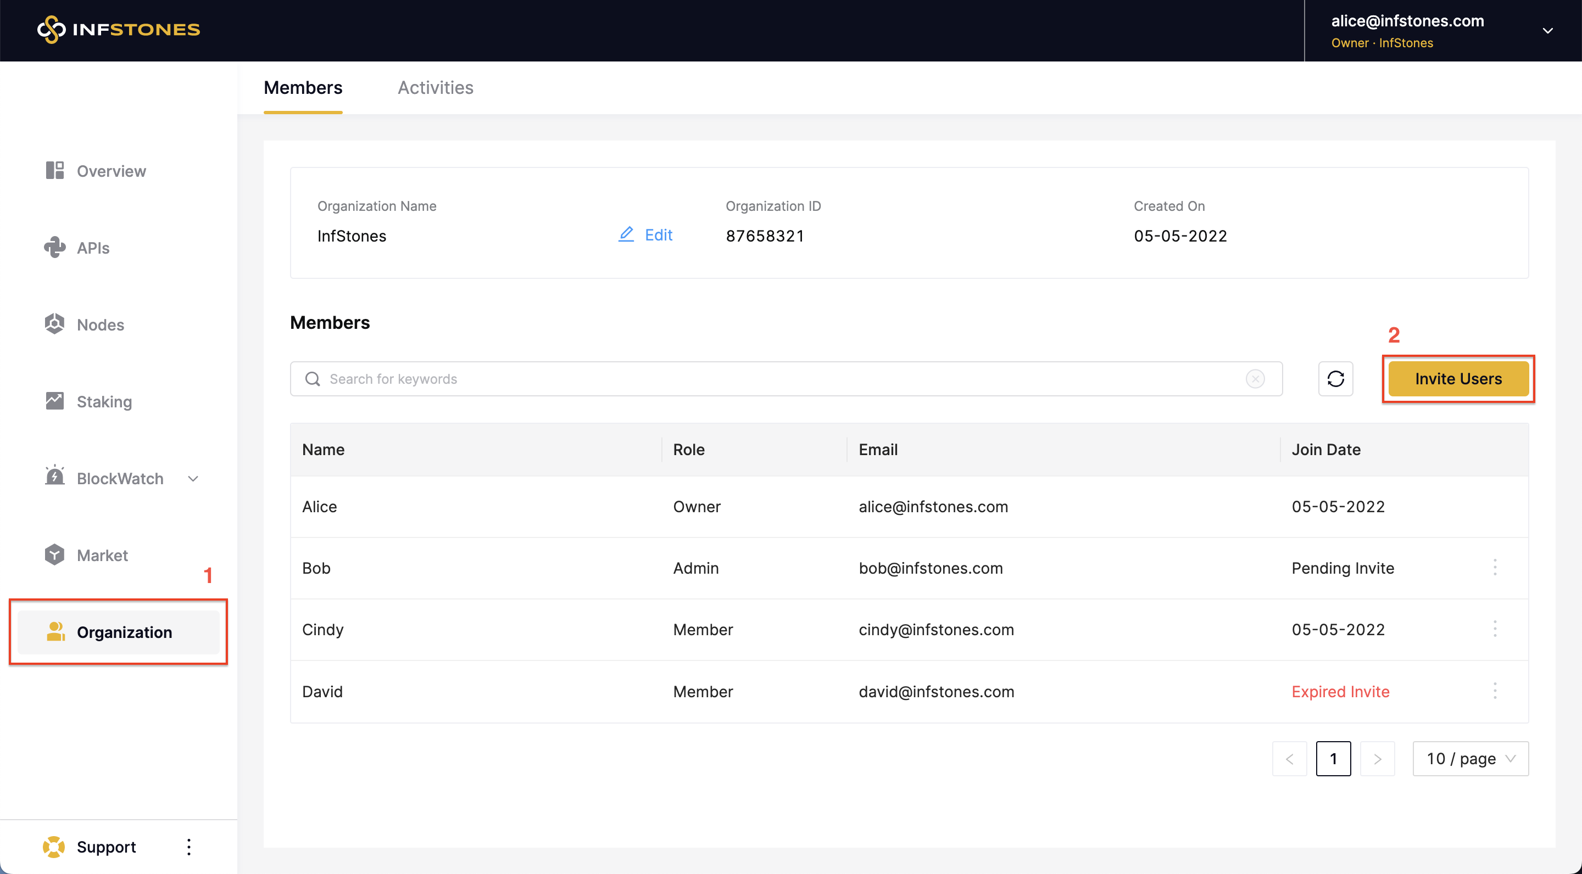Open the APIs sidebar page

(93, 248)
